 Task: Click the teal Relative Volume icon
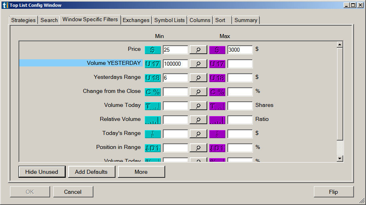(x=153, y=120)
